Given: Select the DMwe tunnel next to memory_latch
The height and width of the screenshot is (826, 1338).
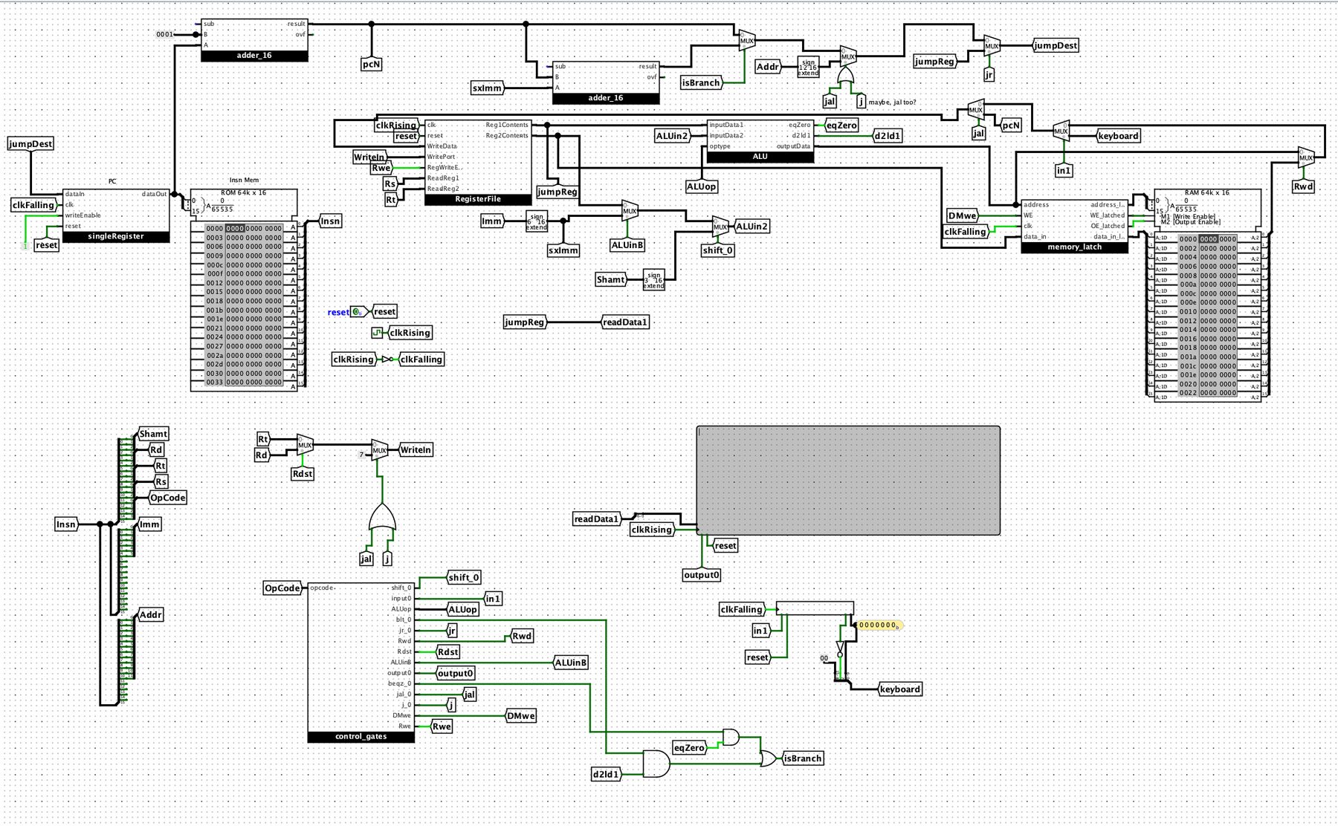Looking at the screenshot, I should click(962, 215).
